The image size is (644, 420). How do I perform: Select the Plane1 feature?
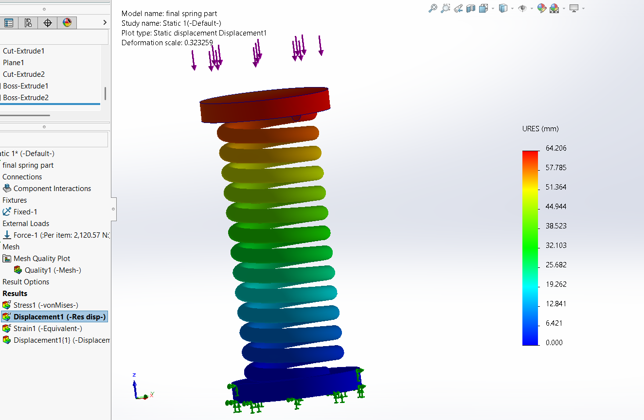(14, 63)
